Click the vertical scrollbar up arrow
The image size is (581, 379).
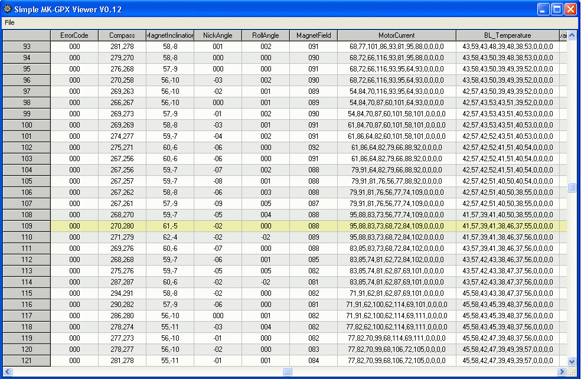[x=572, y=35]
